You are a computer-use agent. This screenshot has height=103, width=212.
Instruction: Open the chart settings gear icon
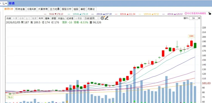pos(102,18)
